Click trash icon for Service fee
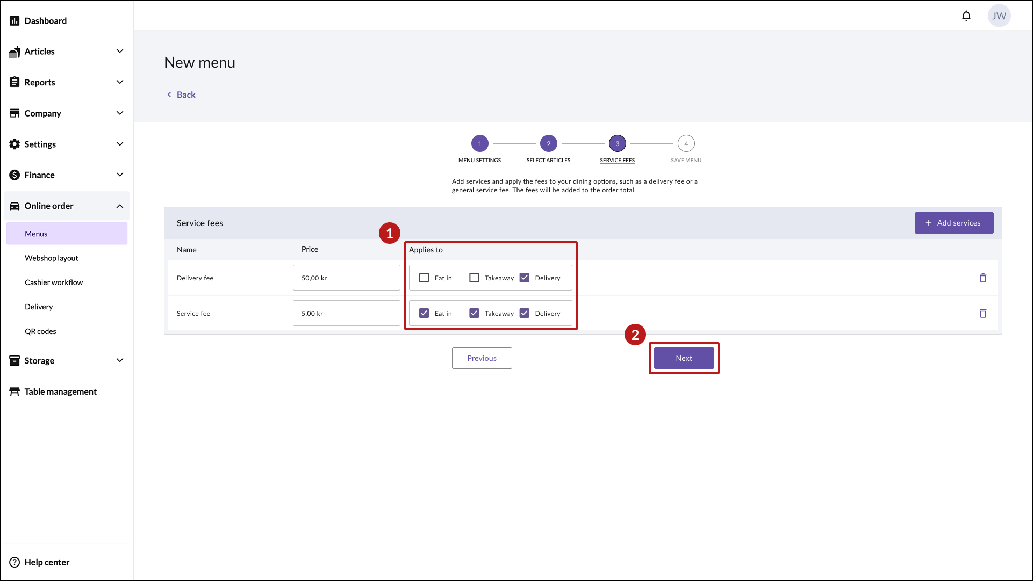 982,313
